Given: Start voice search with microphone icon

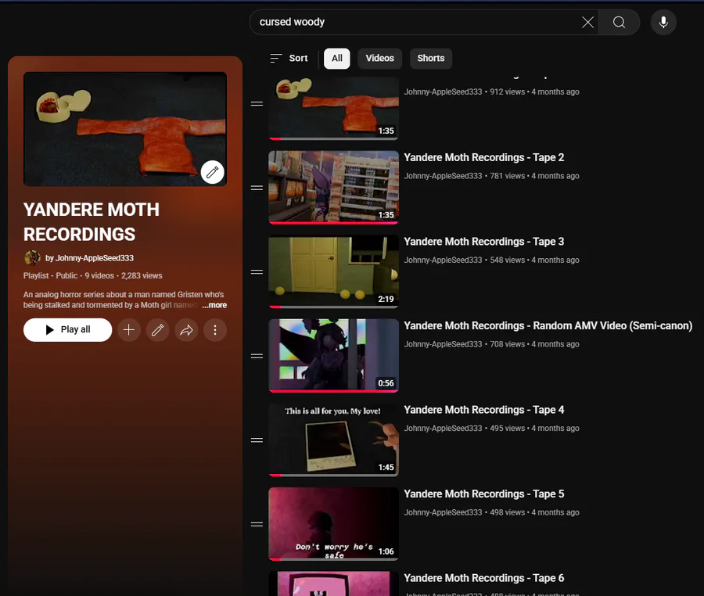Looking at the screenshot, I should click(663, 22).
